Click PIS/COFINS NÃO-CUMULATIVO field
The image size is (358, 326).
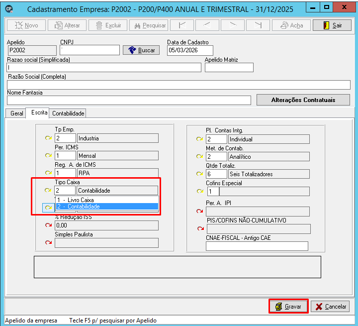click(x=259, y=229)
